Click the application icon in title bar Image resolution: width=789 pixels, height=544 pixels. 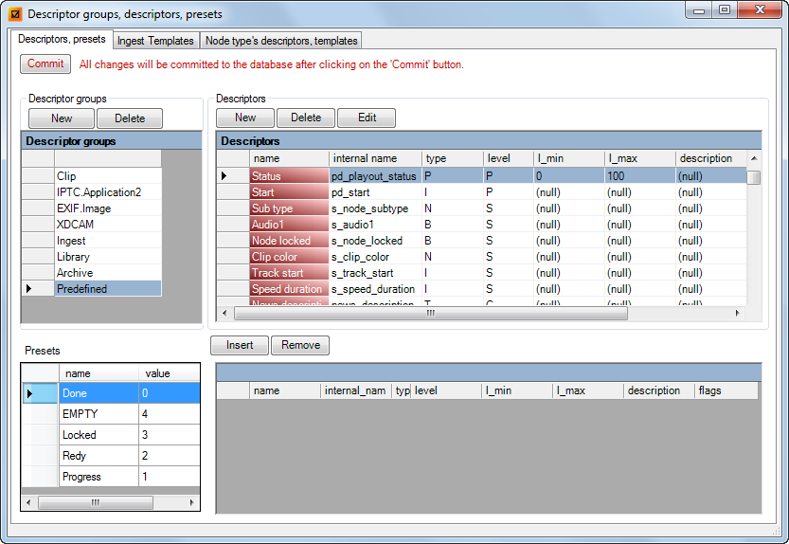point(15,14)
